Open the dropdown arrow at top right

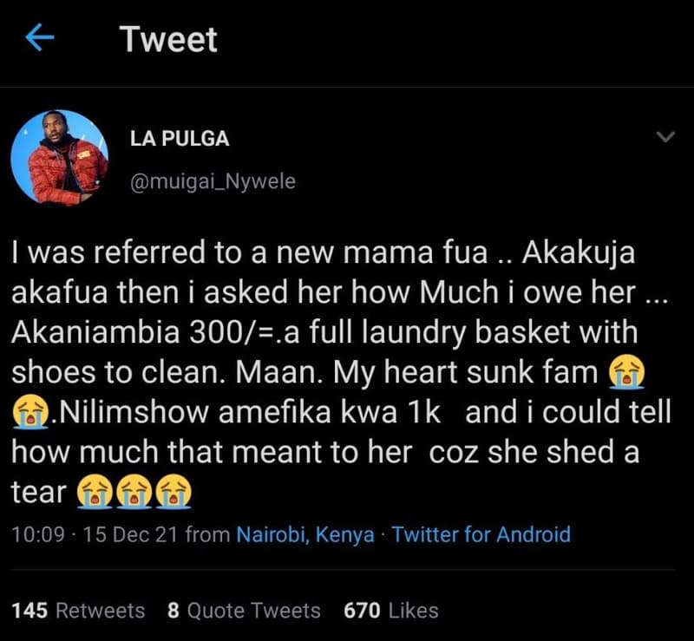click(x=665, y=137)
